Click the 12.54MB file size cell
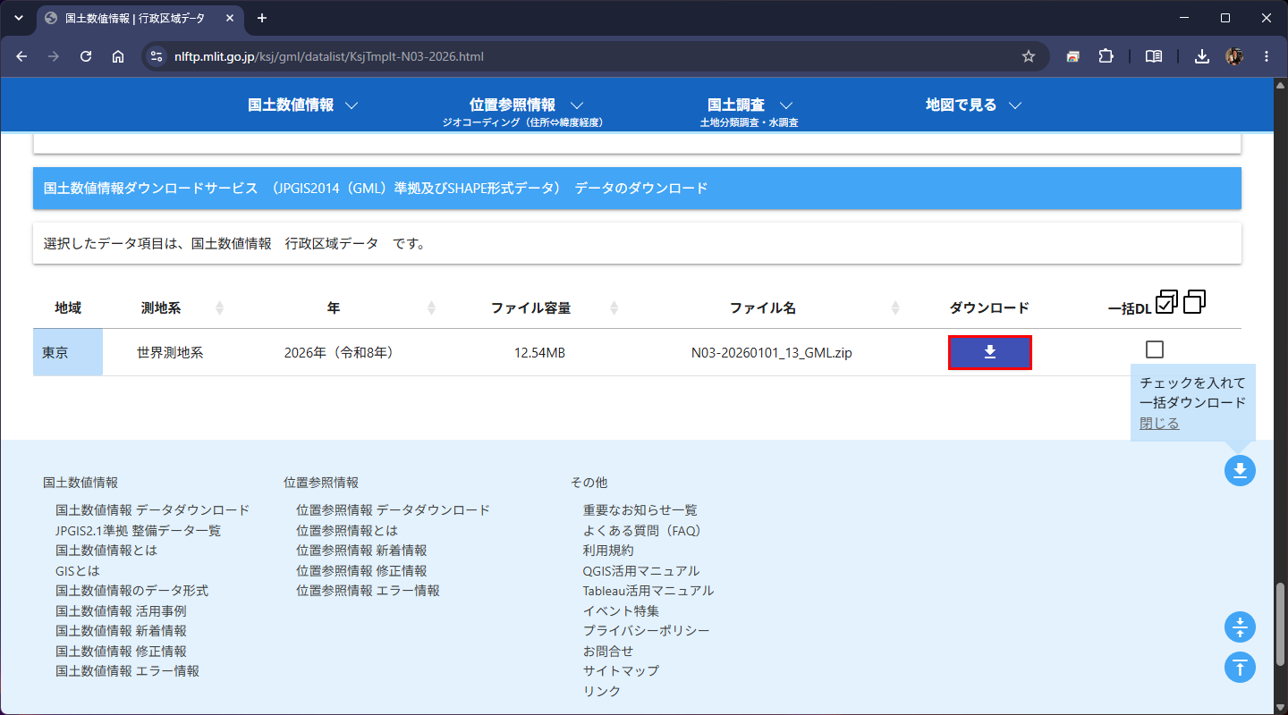This screenshot has width=1288, height=715. [x=539, y=353]
